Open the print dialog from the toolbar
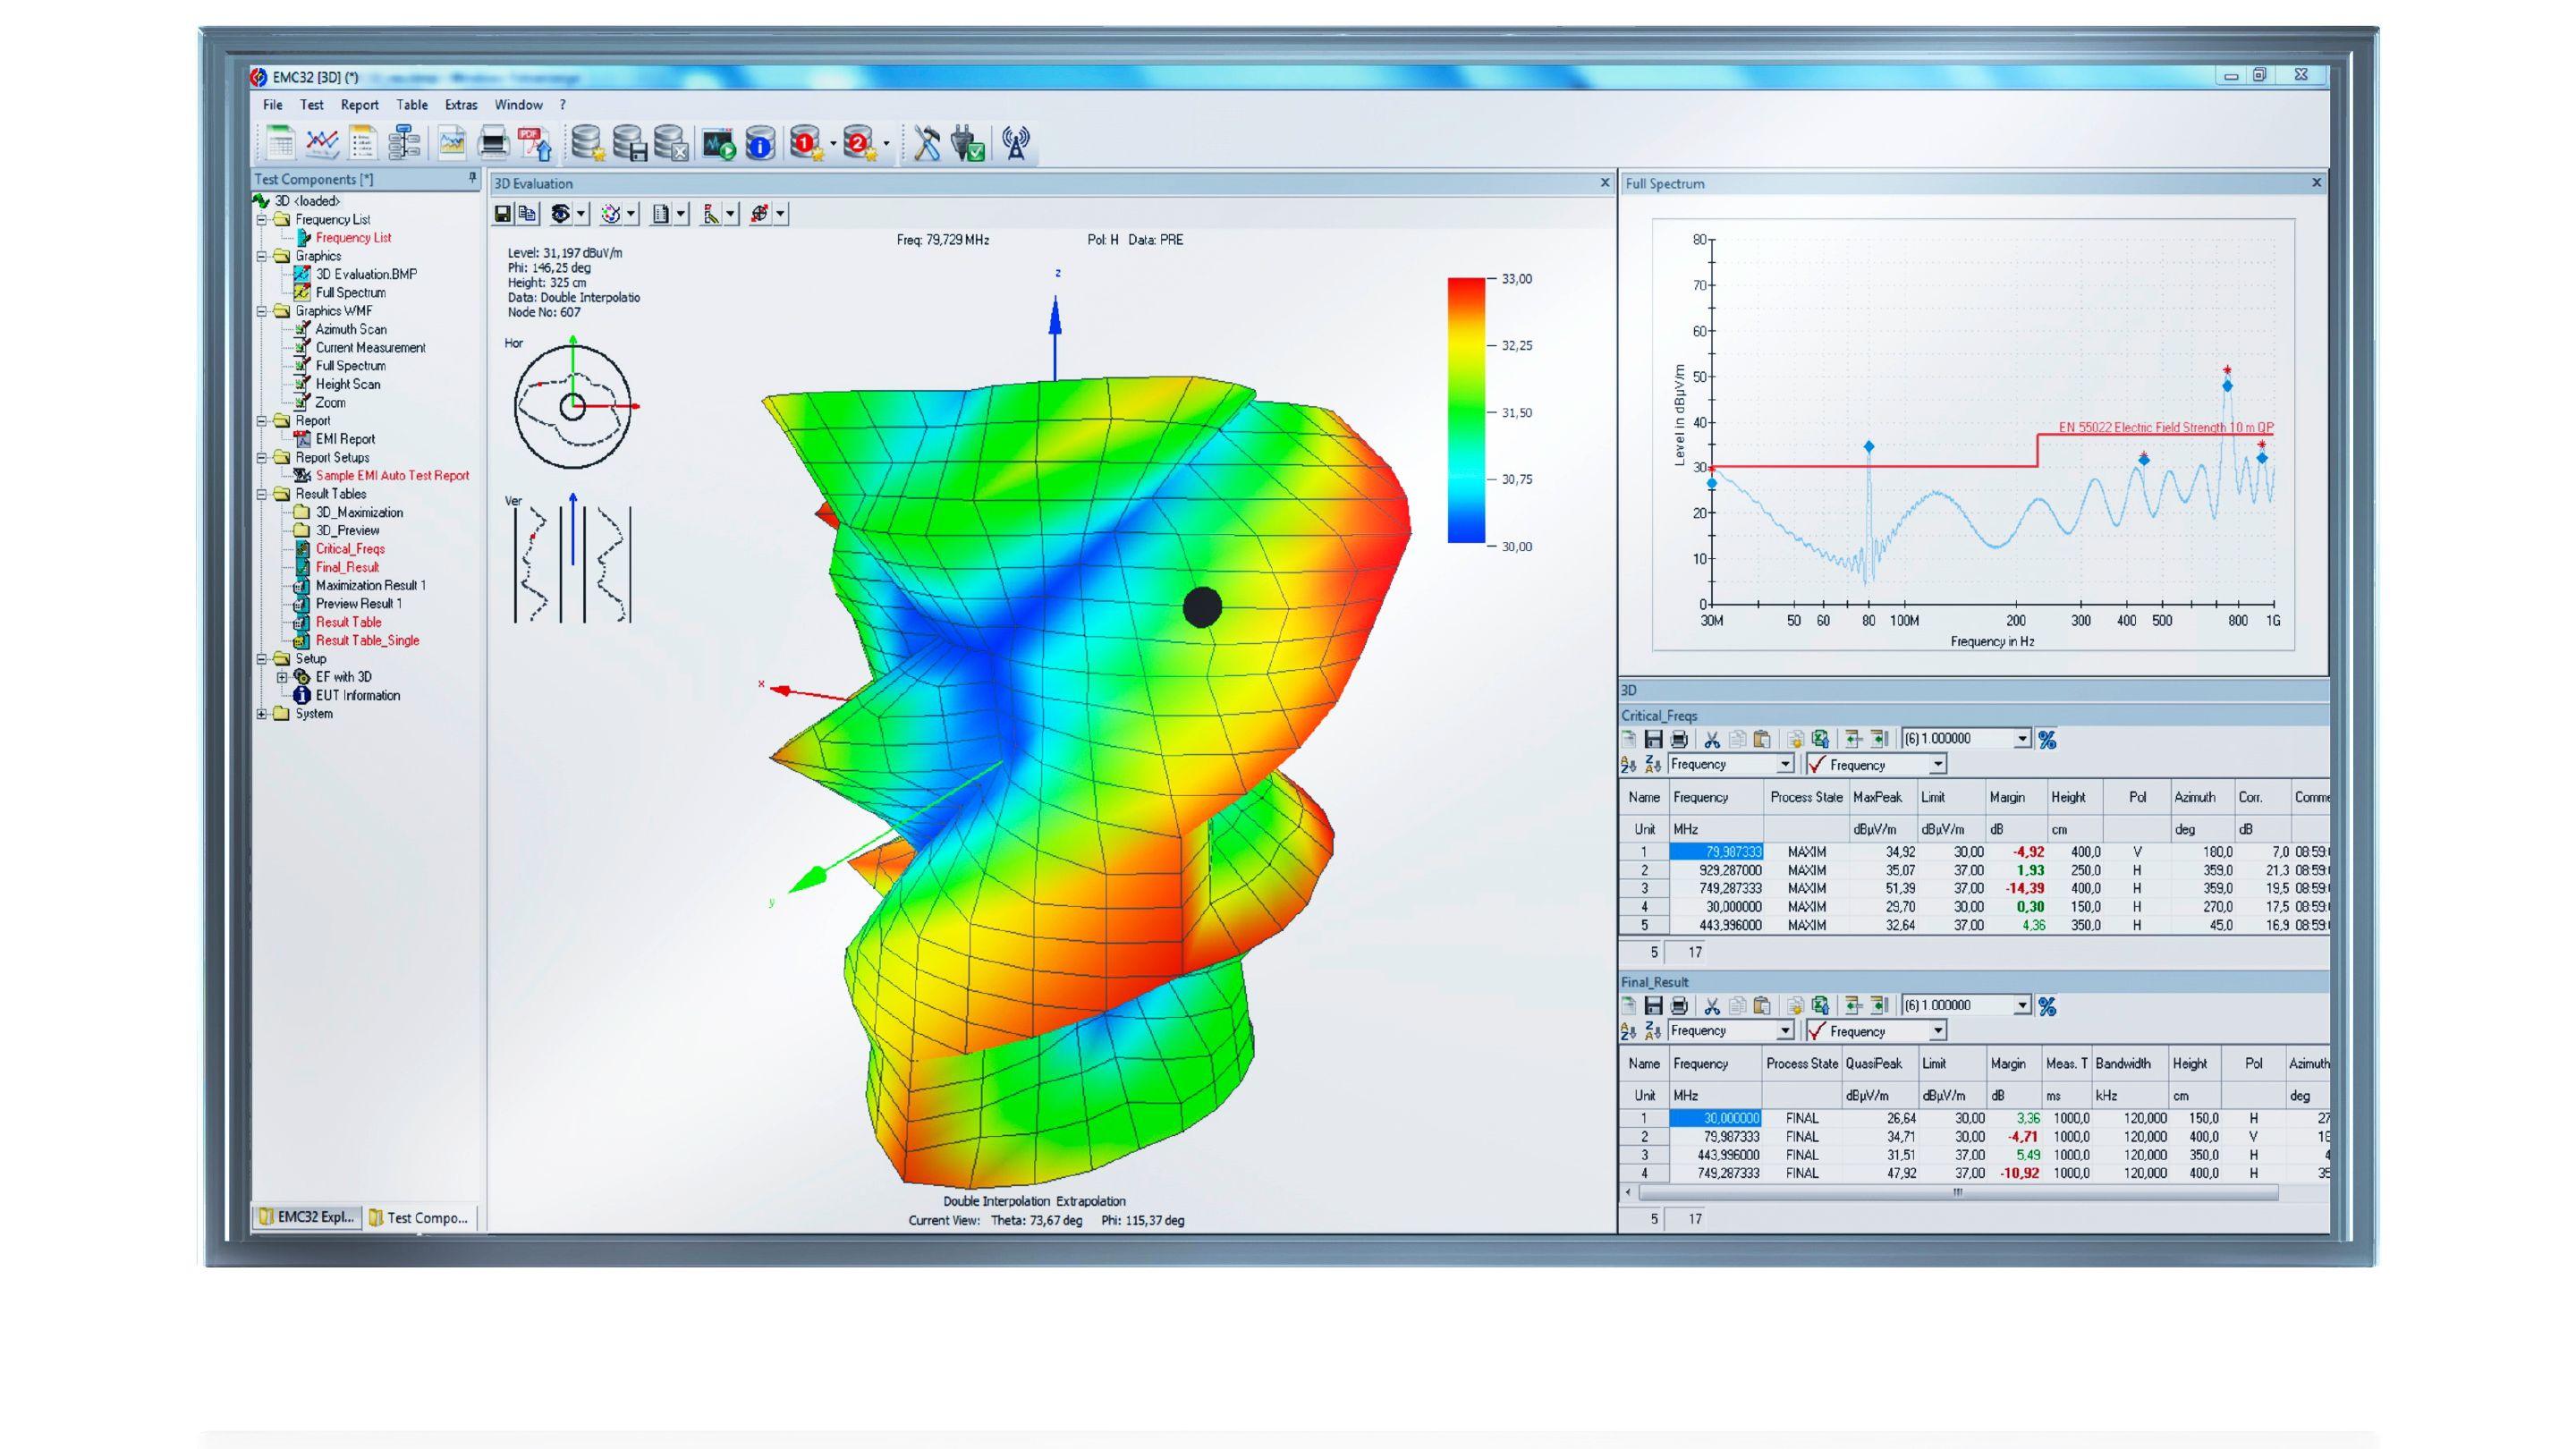This screenshot has width=2576, height=1449. (495, 143)
